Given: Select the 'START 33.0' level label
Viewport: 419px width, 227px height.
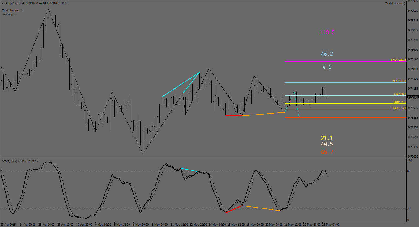Looking at the screenshot, I should point(398,108).
